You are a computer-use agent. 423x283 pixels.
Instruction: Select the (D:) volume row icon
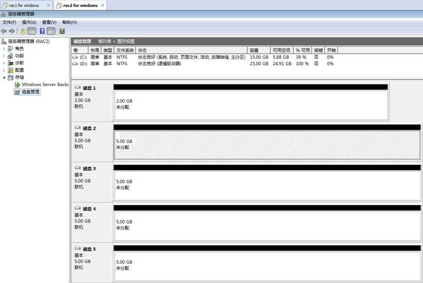tap(75, 64)
